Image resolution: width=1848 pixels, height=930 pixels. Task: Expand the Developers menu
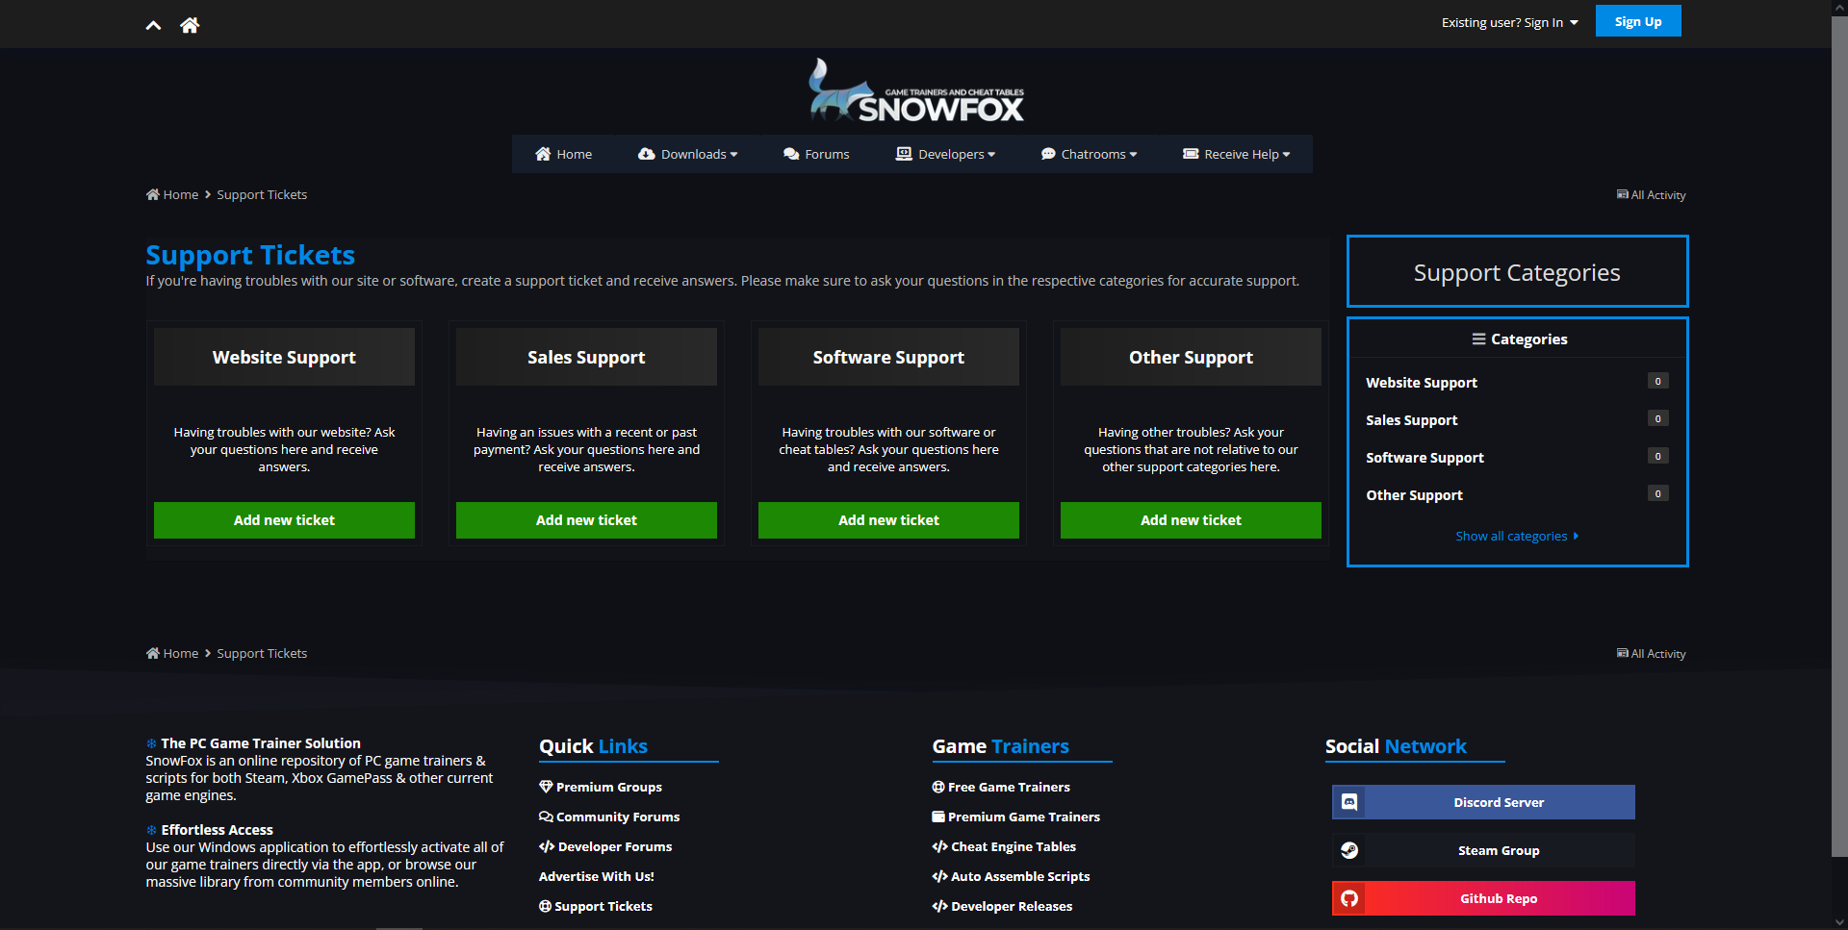coord(945,154)
